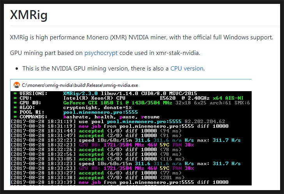Viewport: 284px width, 194px height.
Task: Click the Monero logo icon in console title bar
Action: 17,85
